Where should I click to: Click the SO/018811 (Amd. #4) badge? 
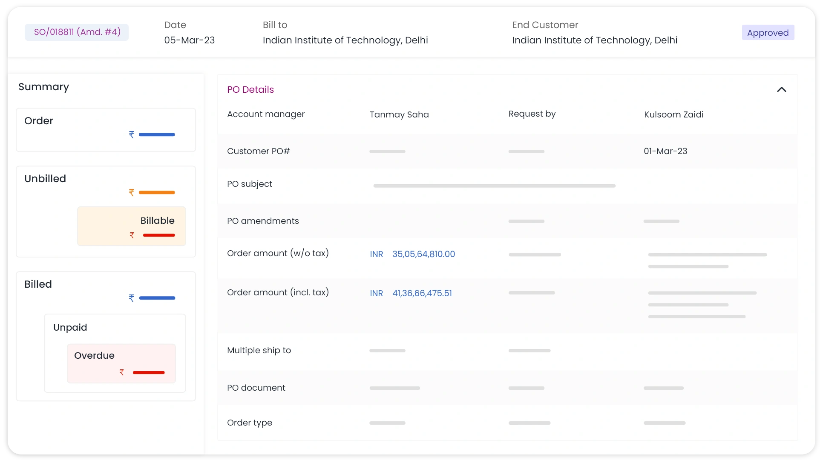[x=77, y=32]
